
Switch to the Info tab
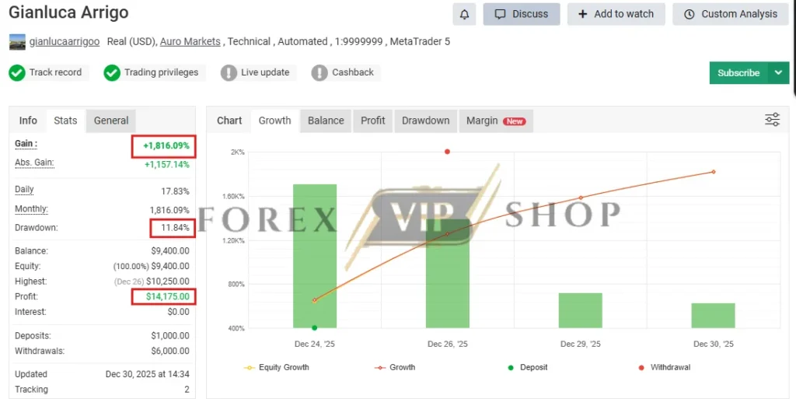pos(28,121)
